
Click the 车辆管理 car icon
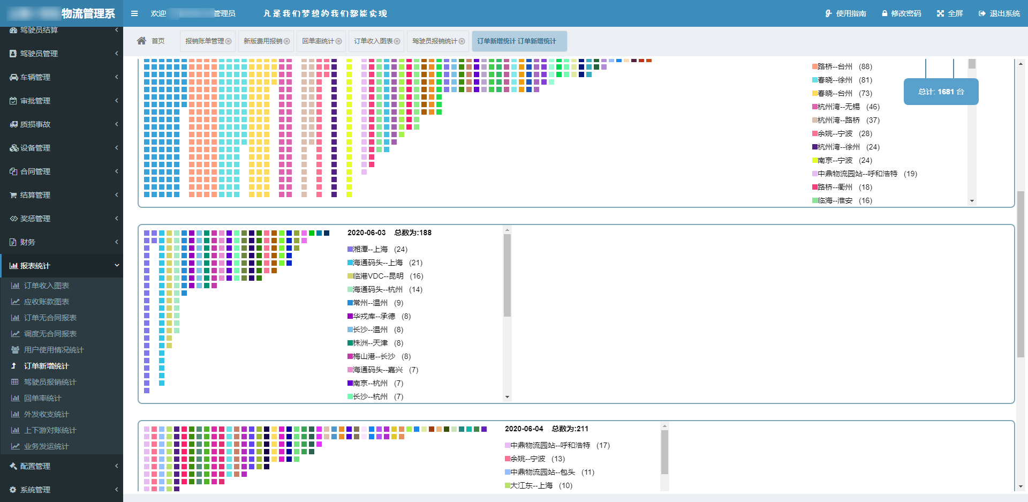pyautogui.click(x=13, y=77)
